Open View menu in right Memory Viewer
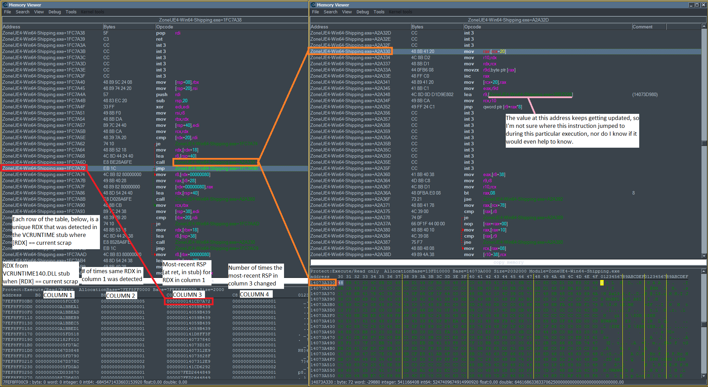This screenshot has height=387, width=708. (x=347, y=12)
